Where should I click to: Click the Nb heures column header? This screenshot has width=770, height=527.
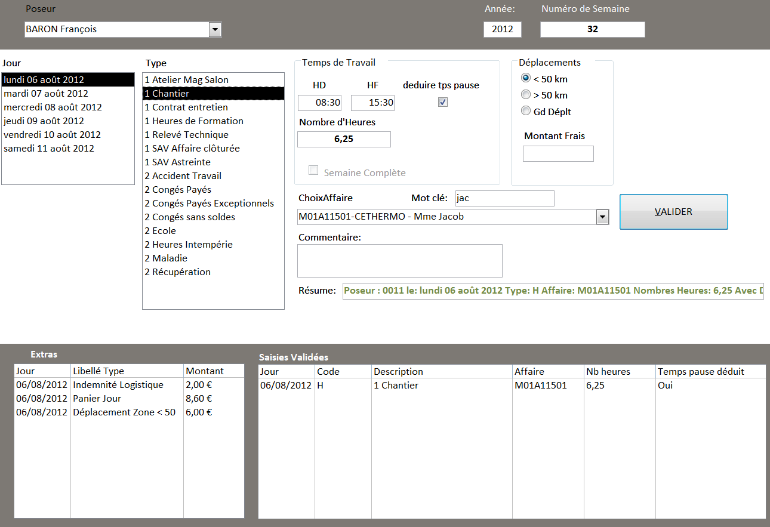click(x=620, y=371)
